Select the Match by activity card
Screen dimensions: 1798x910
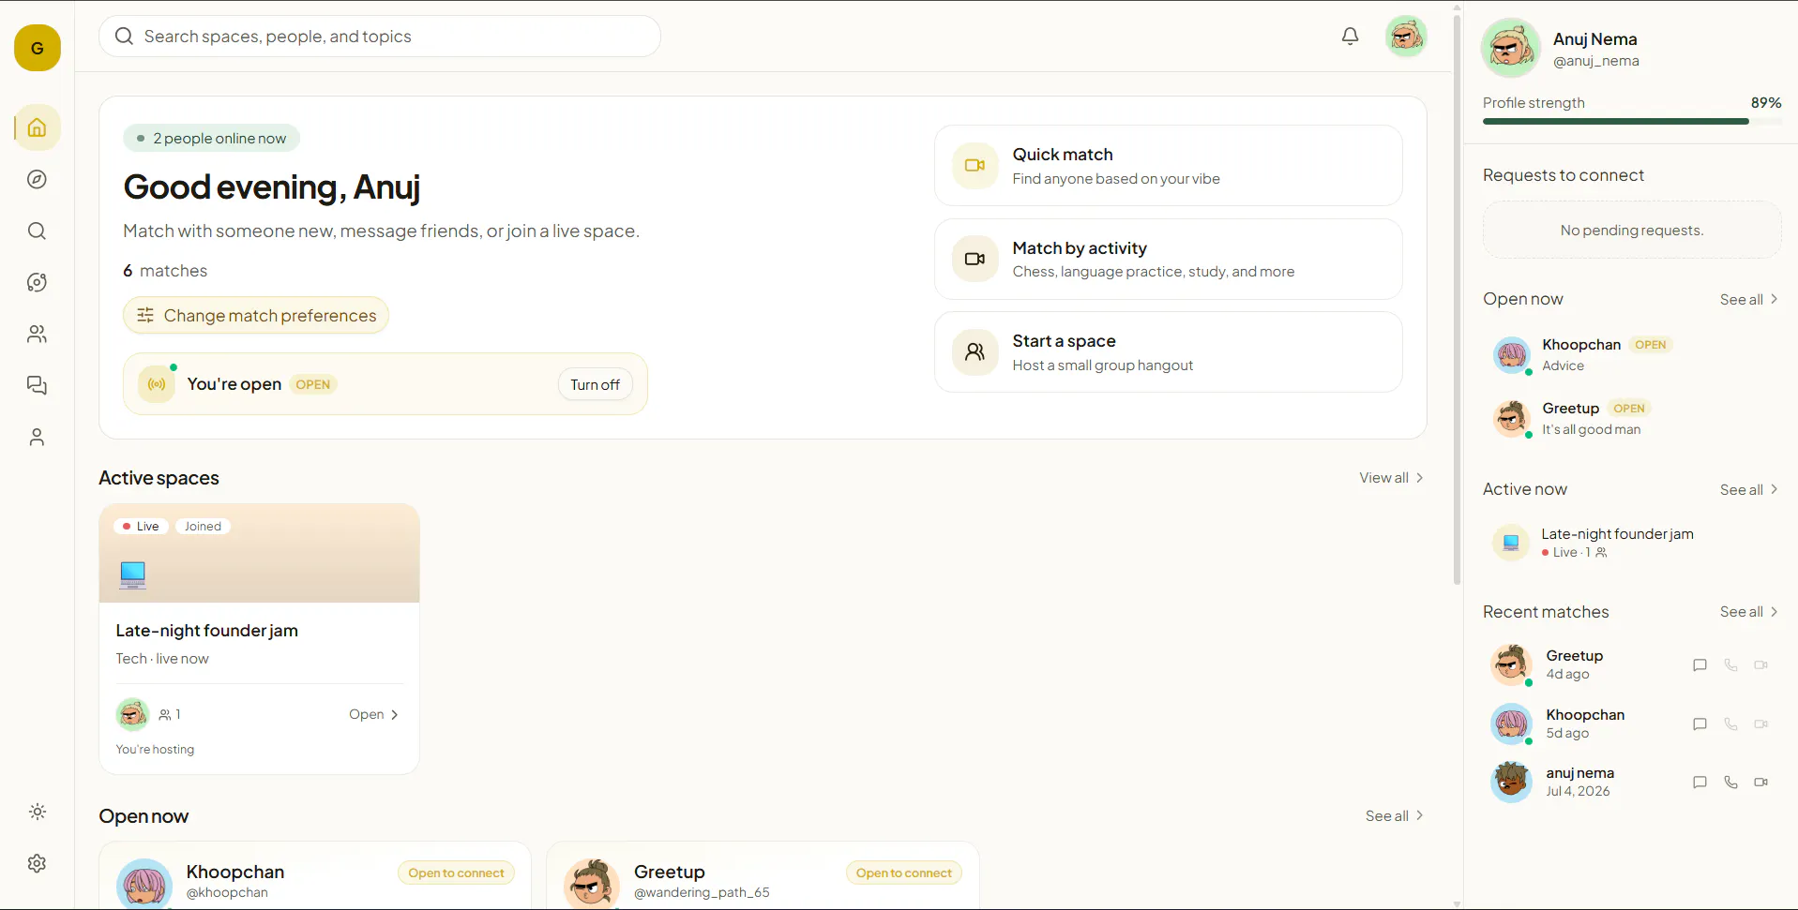click(1168, 259)
